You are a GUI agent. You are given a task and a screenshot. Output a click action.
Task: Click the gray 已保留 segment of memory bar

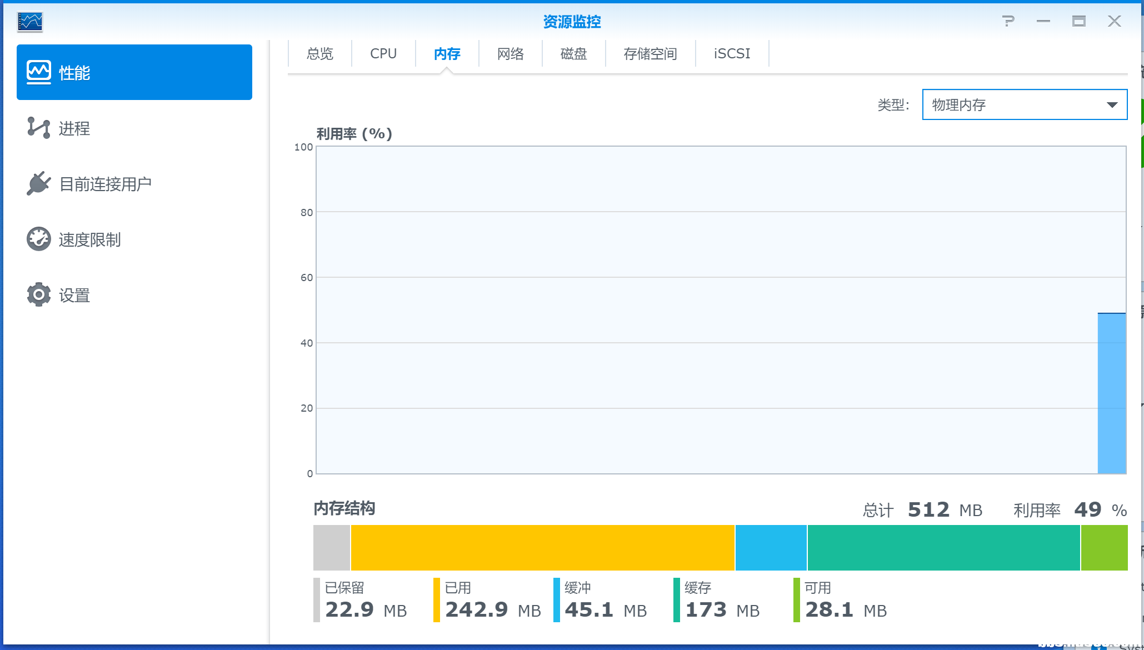[x=332, y=548]
